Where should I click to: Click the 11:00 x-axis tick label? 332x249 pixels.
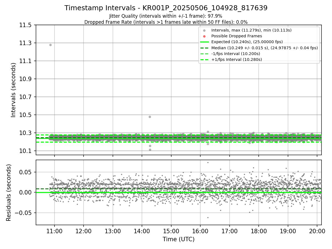[x=54, y=231]
